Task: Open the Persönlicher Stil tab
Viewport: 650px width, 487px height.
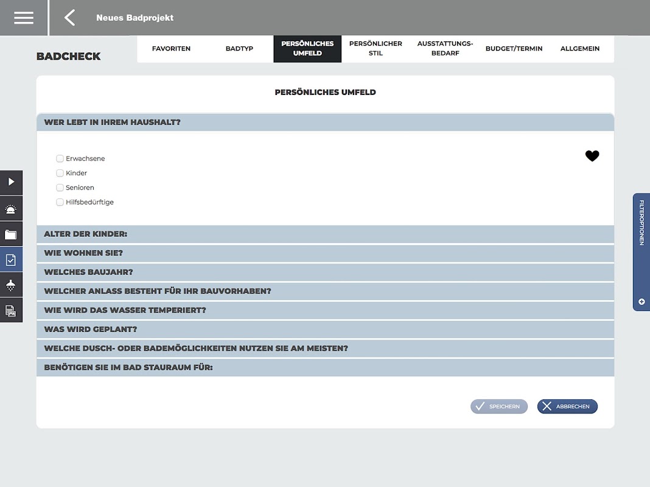Action: (x=376, y=49)
